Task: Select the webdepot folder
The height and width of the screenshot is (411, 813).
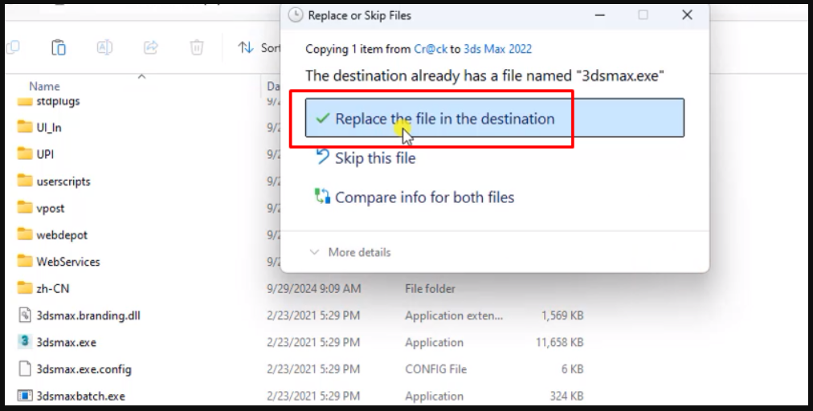Action: pyautogui.click(x=61, y=235)
